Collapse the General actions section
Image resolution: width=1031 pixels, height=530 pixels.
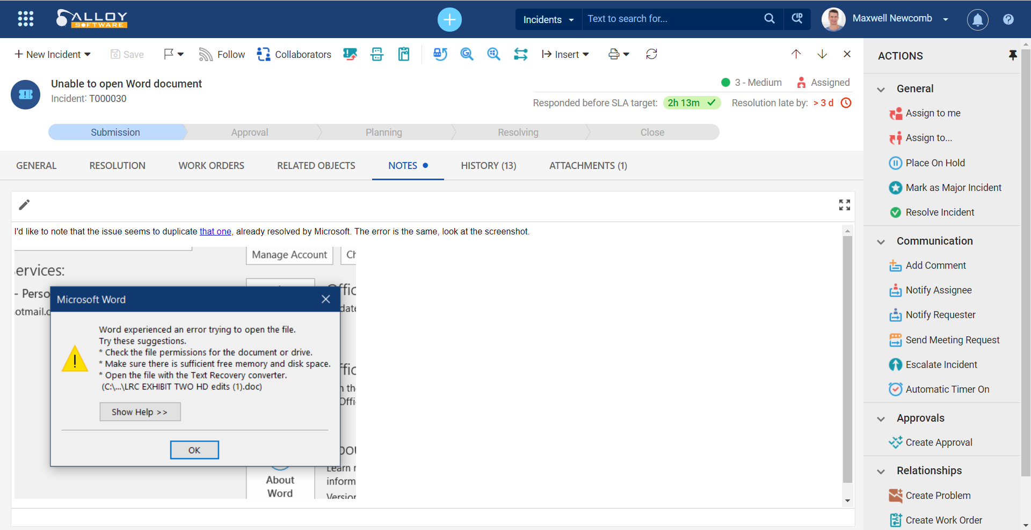pos(881,90)
